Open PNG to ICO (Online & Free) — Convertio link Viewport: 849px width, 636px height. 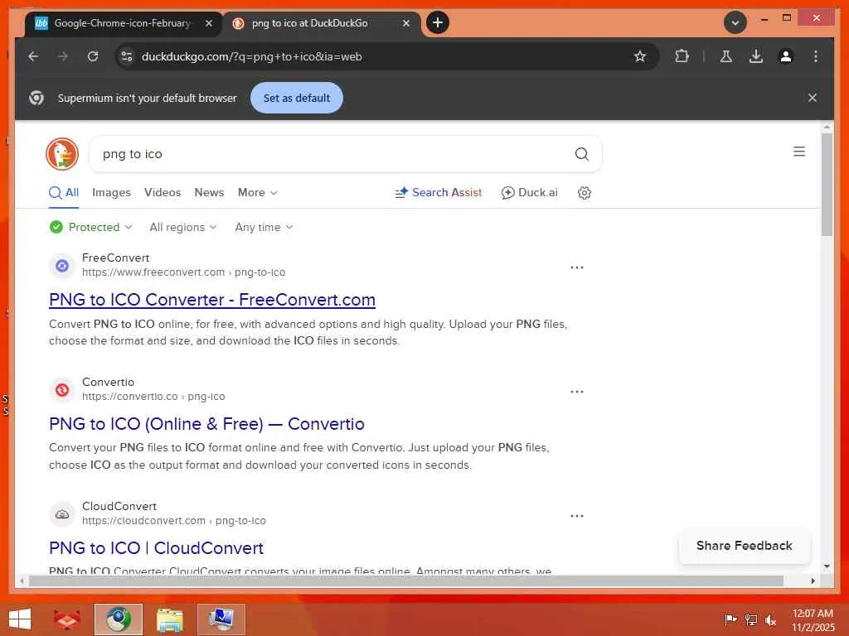(x=206, y=424)
